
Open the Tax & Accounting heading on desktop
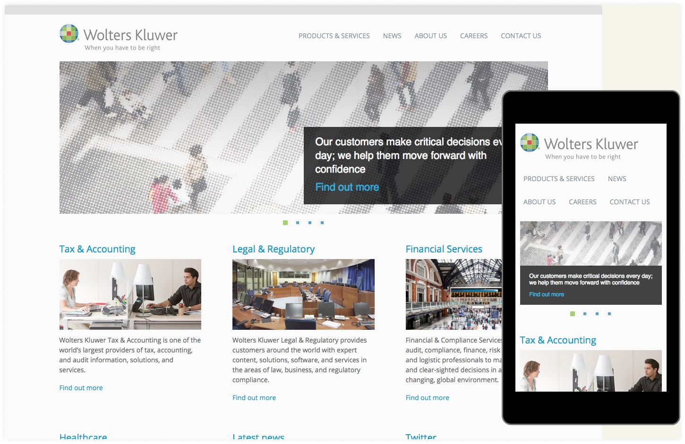[97, 249]
